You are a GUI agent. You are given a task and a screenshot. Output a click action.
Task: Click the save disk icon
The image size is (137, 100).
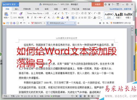[8, 23]
